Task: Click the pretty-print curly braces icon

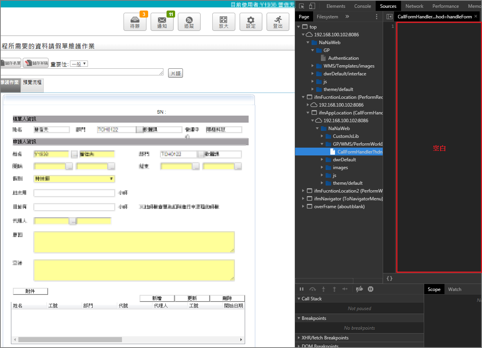Action: coord(389,278)
